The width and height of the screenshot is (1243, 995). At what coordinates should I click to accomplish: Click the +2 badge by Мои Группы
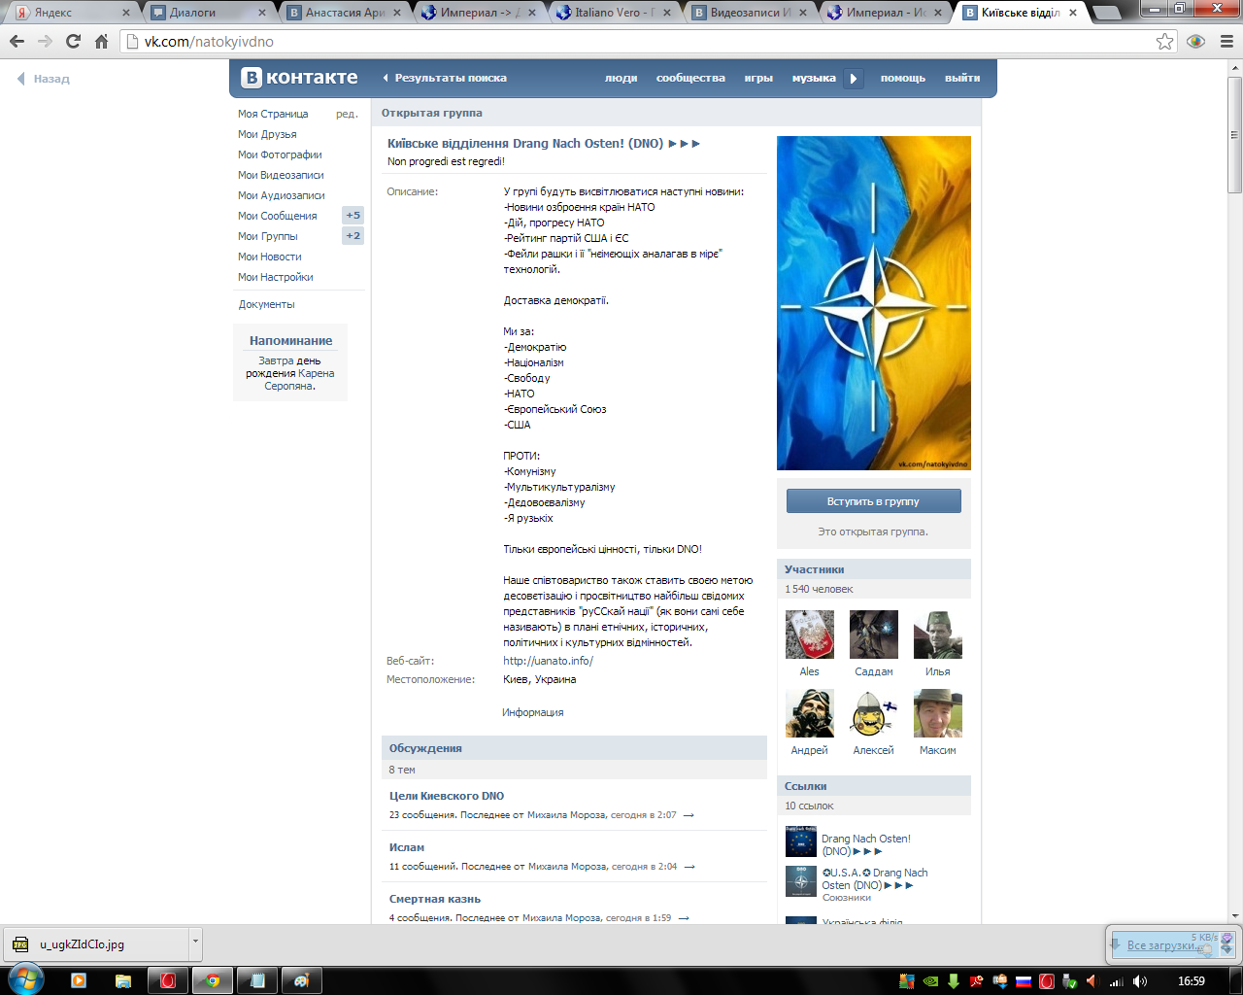tap(353, 236)
